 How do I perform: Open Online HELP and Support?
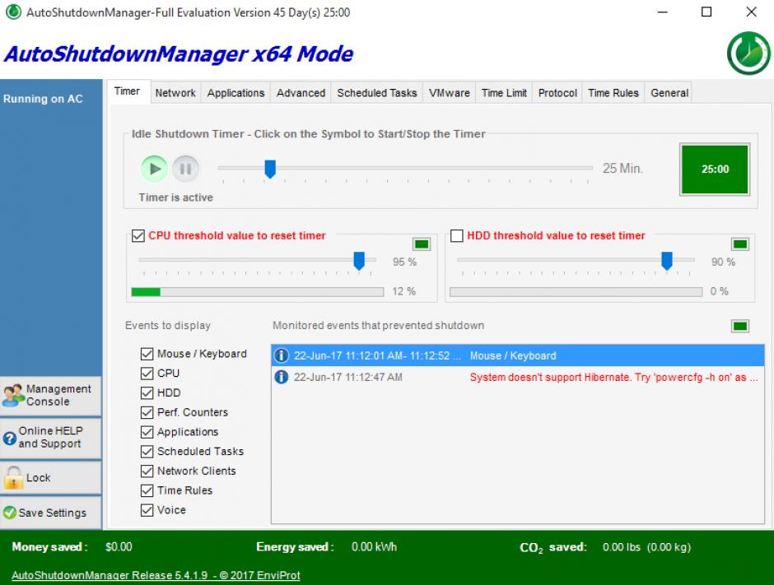[51, 438]
